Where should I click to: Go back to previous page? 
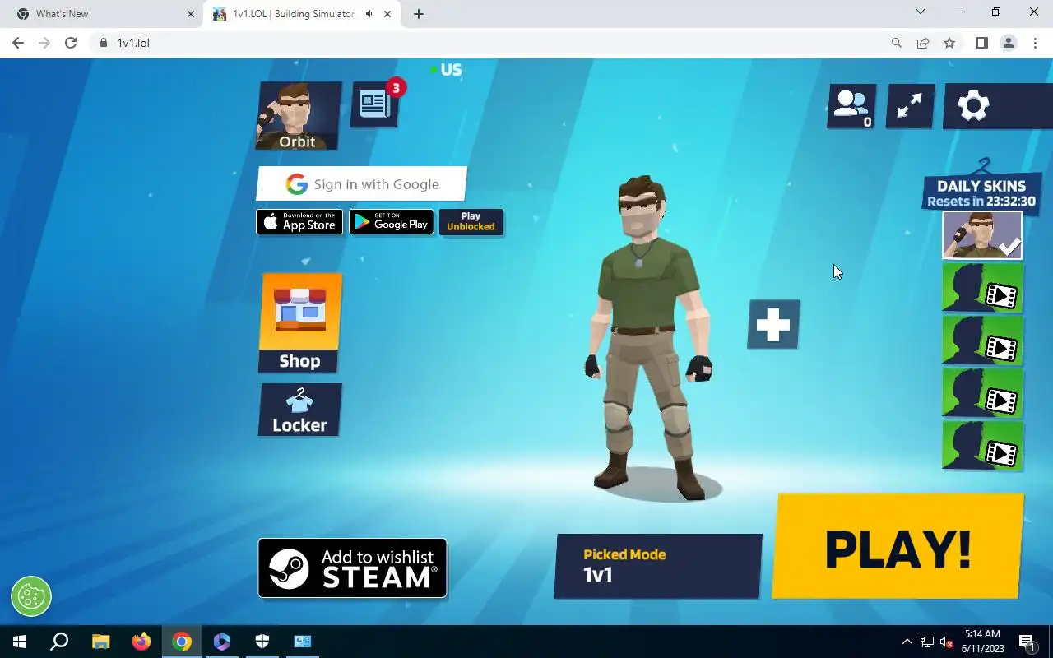[x=18, y=43]
